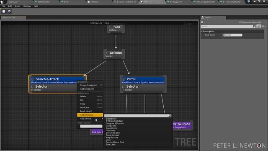Viewport: 268px width, 151px height.
Task: Select the Details panel tab
Action: click(x=213, y=18)
